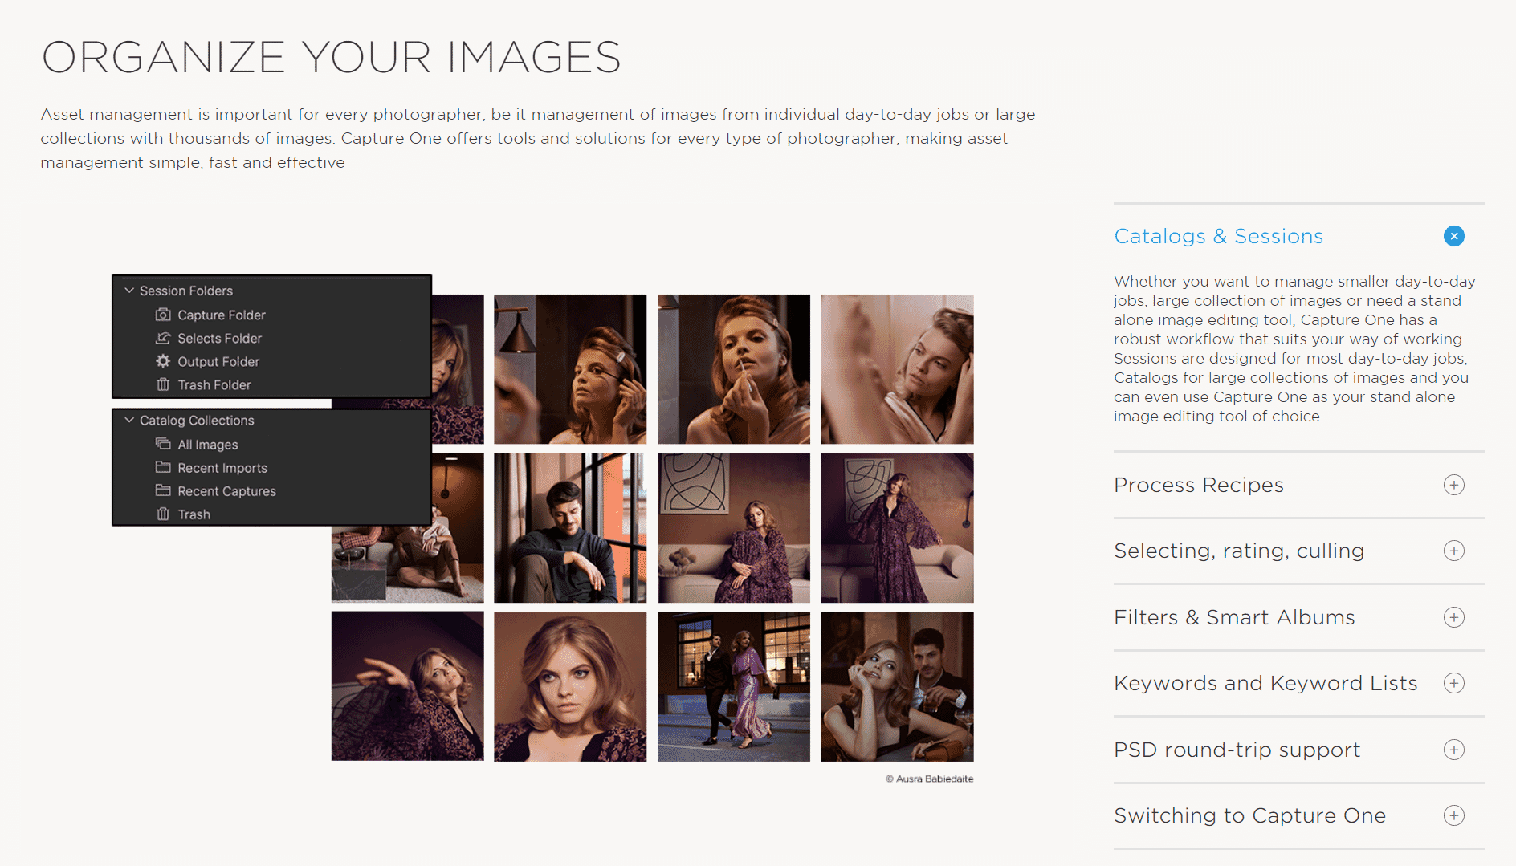Expand Filters & Smart Albums plus icon
The width and height of the screenshot is (1516, 866).
point(1453,617)
